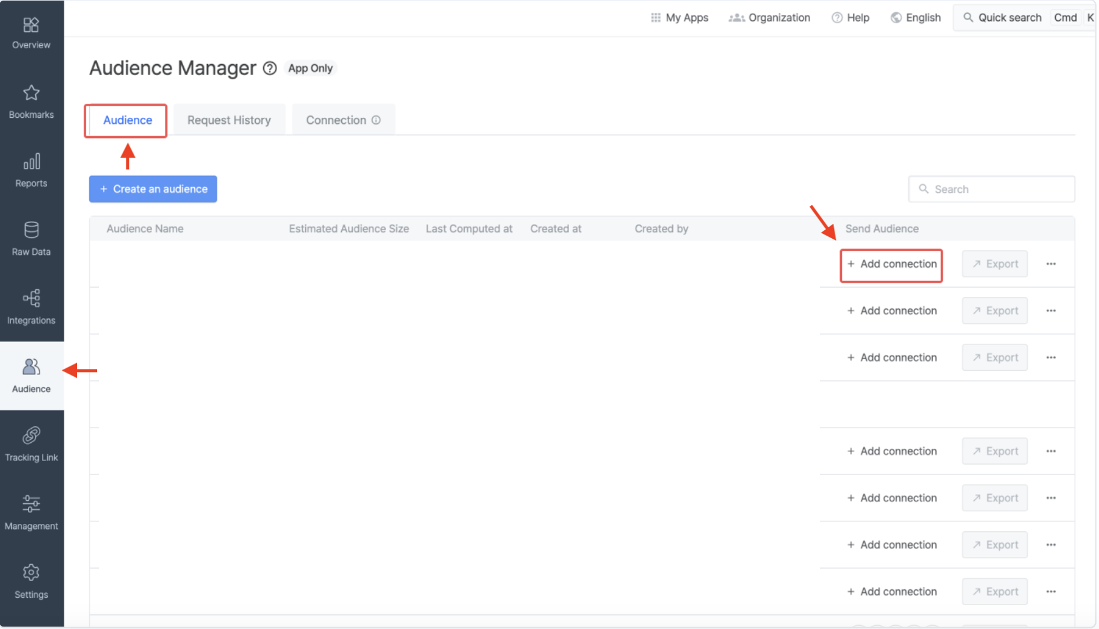Viewport: 1099px width, 629px height.
Task: Click Export in the first row
Action: [995, 264]
